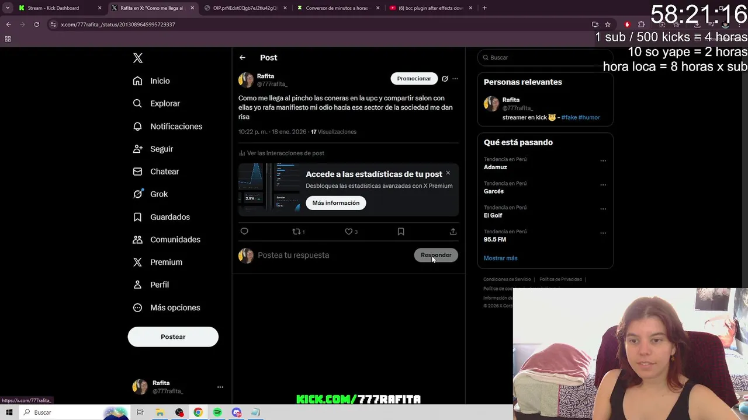
Task: Open options for the 95.5 FM trend
Action: point(603,233)
